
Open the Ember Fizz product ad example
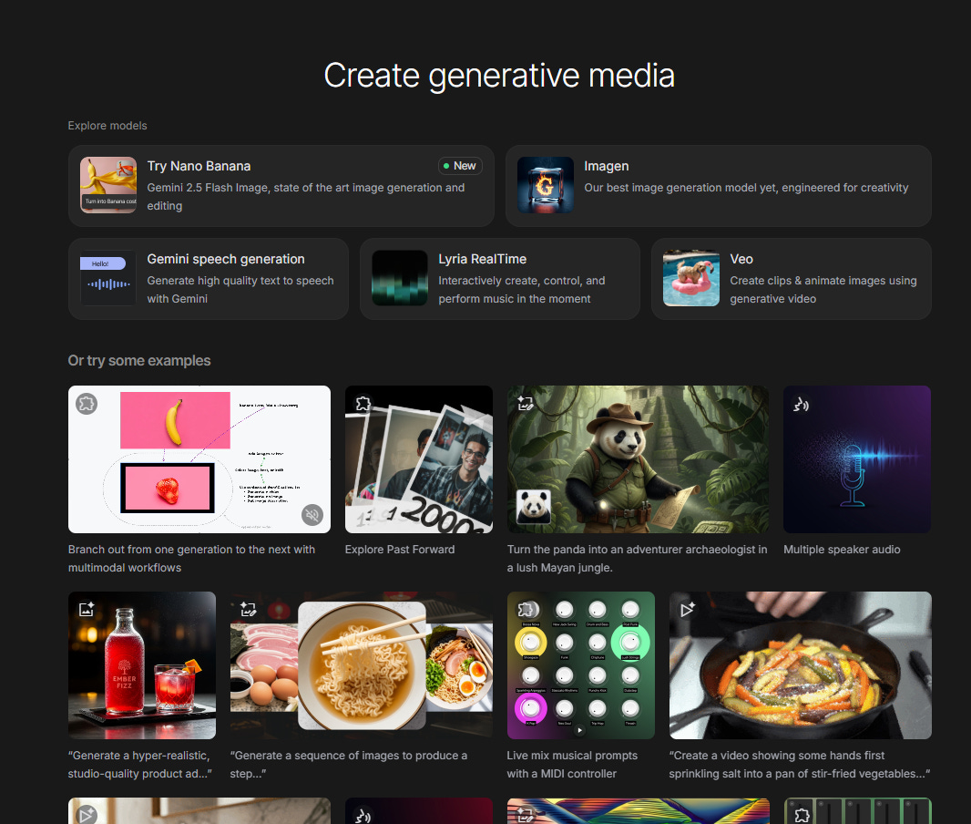[142, 665]
